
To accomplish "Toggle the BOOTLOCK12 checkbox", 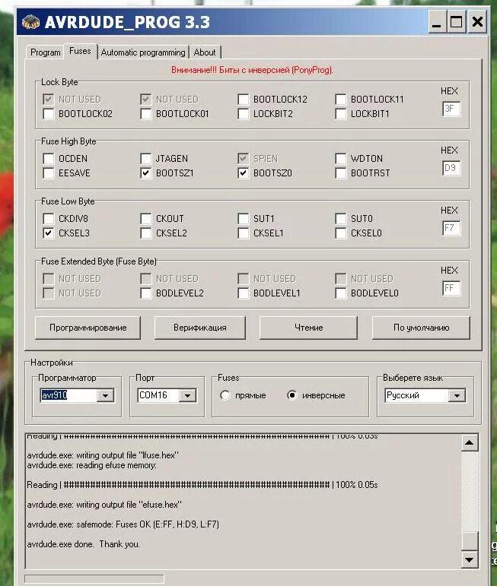I will tap(244, 100).
